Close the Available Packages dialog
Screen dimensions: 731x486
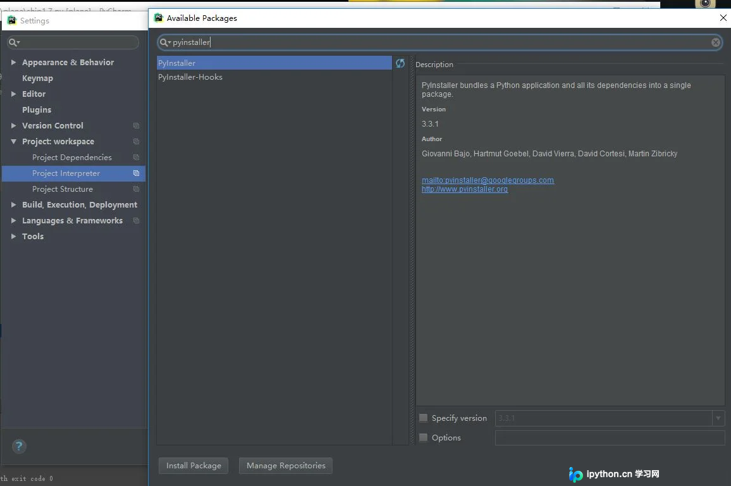point(723,18)
